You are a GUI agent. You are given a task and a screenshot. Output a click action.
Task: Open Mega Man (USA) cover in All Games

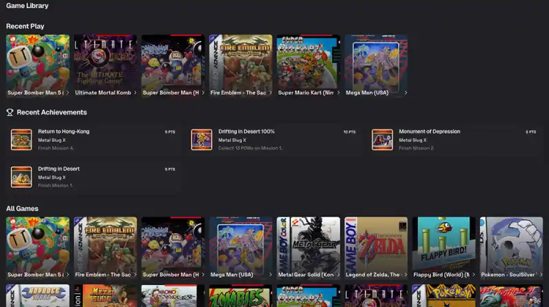pos(241,248)
